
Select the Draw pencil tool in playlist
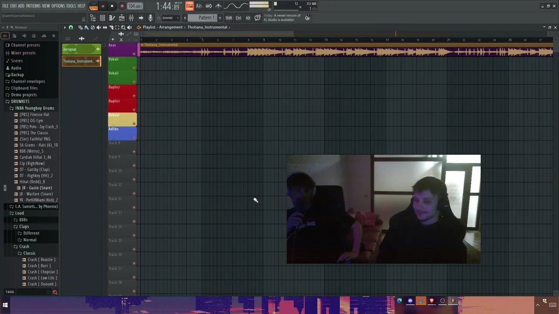[x=80, y=27]
